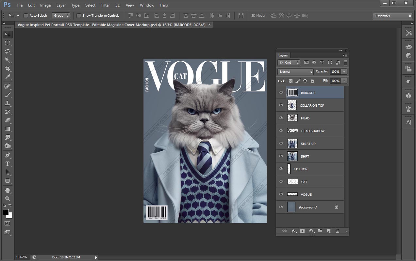Select the Eraser tool
This screenshot has width=416, height=261.
(x=7, y=120)
